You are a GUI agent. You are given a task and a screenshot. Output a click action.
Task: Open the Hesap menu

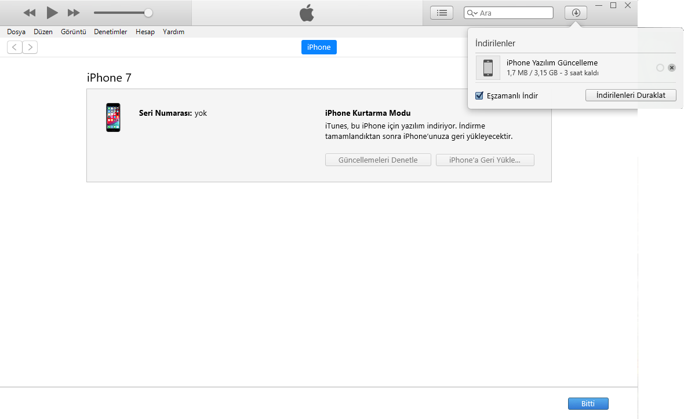(x=145, y=32)
